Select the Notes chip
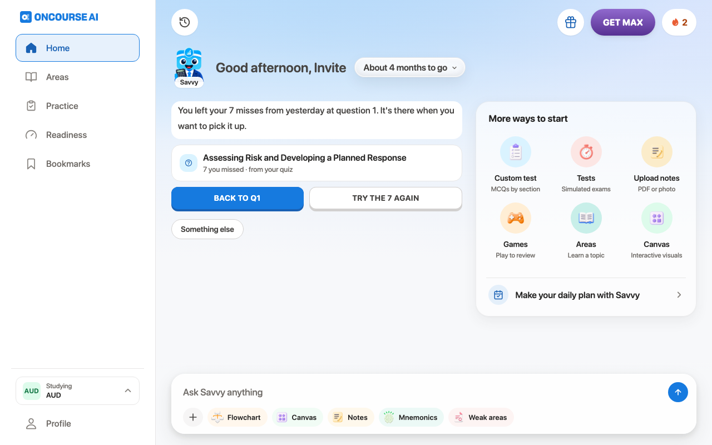Image resolution: width=712 pixels, height=445 pixels. [351, 417]
